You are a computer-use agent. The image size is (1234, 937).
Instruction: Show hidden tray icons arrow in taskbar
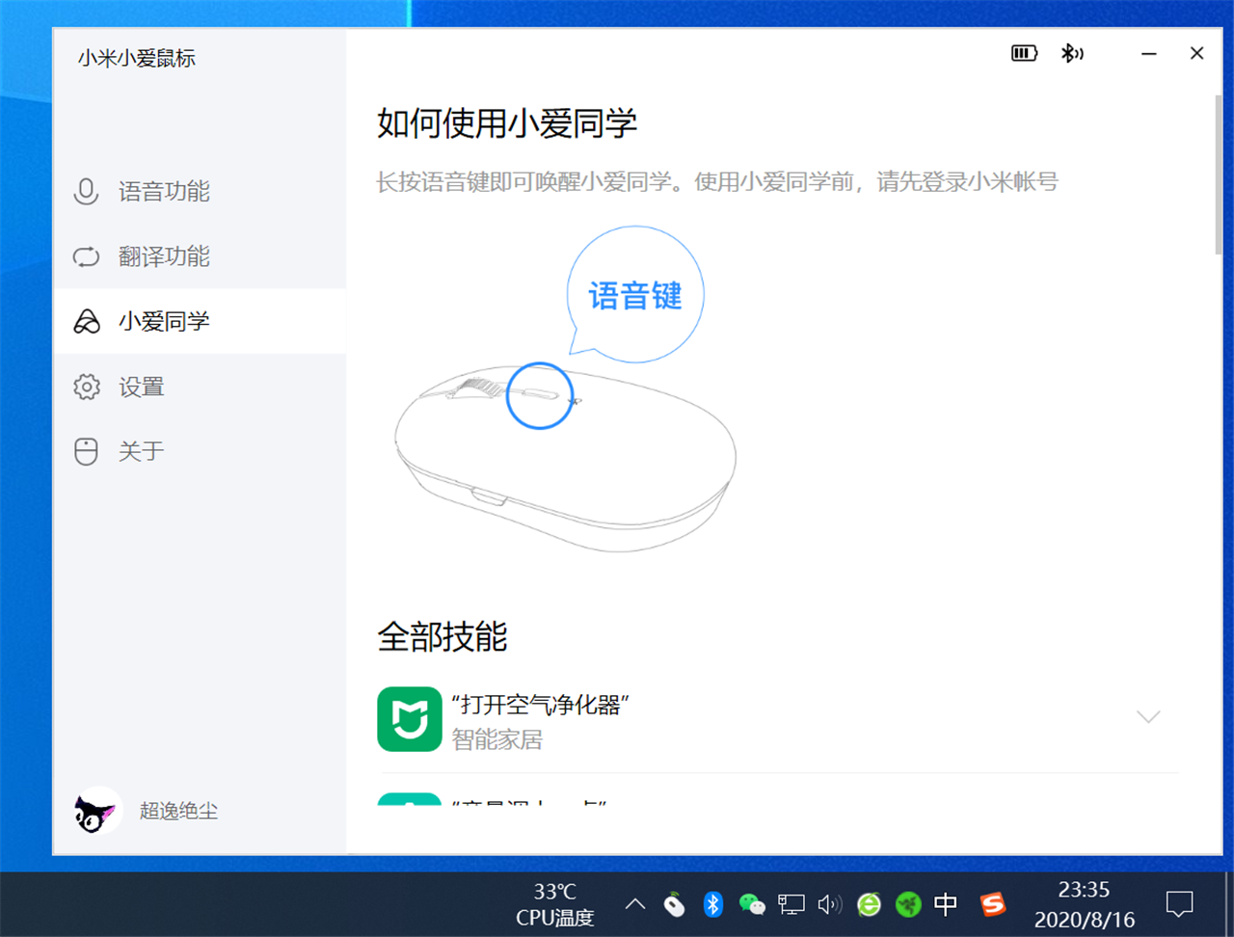point(634,904)
